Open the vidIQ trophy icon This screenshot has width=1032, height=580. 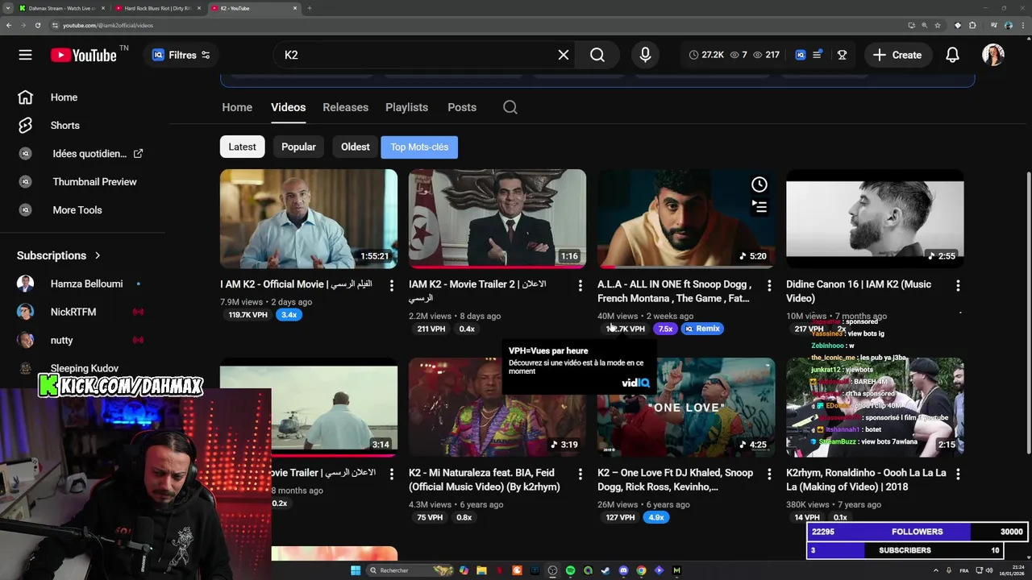coord(842,55)
